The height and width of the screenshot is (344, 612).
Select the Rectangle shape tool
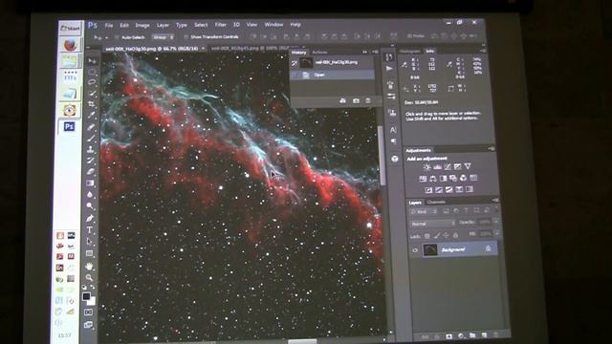[x=89, y=253]
